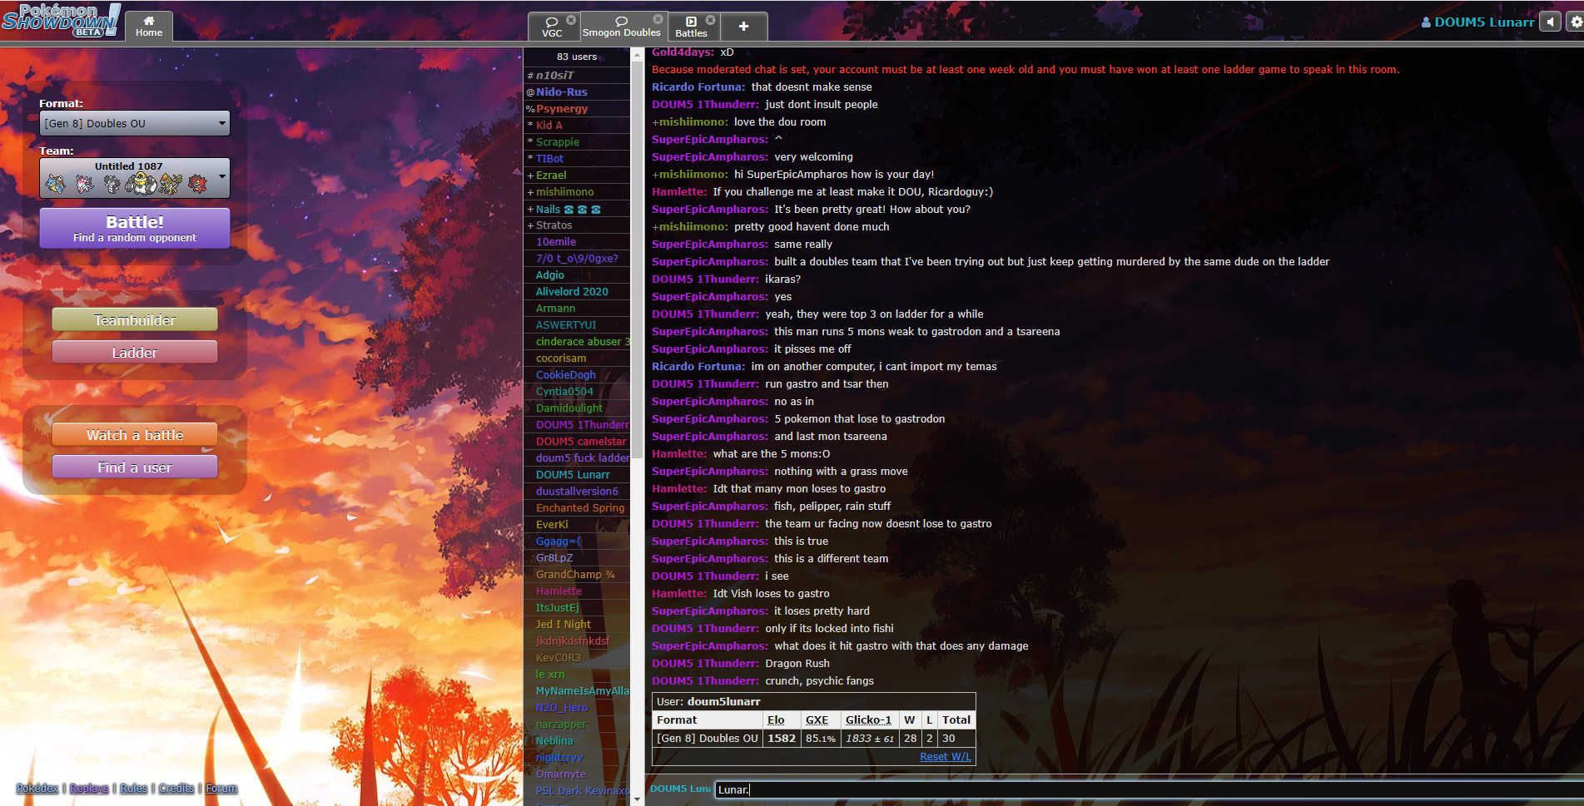The height and width of the screenshot is (806, 1584).
Task: Click the user list scrollbar
Action: tap(638, 250)
